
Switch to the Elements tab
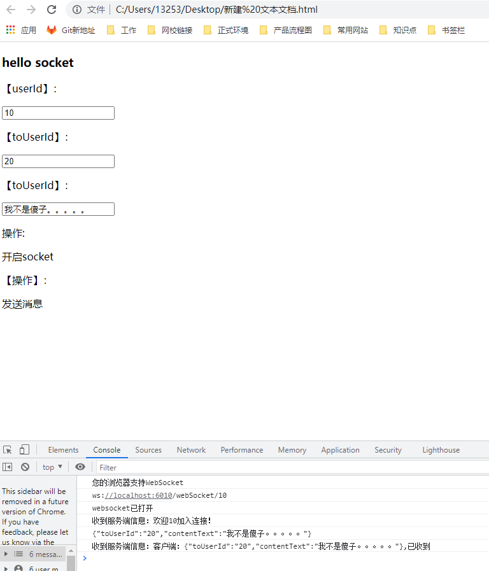64,450
